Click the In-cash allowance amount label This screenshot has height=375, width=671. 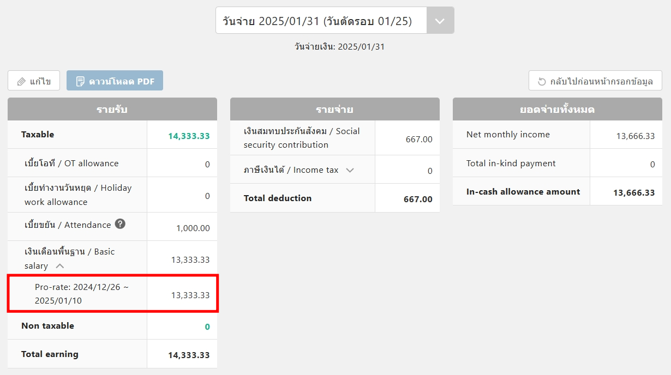[523, 192]
